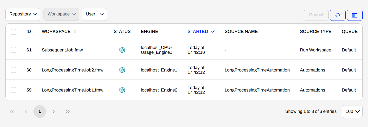Click LongProcessingTimeAutomation source for job 60

click(257, 70)
